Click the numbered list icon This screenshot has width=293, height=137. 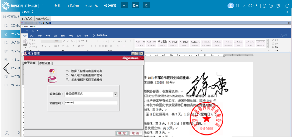(98, 41)
